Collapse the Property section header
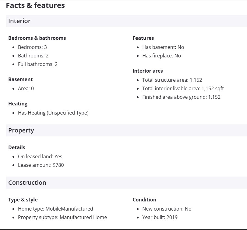 21,130
